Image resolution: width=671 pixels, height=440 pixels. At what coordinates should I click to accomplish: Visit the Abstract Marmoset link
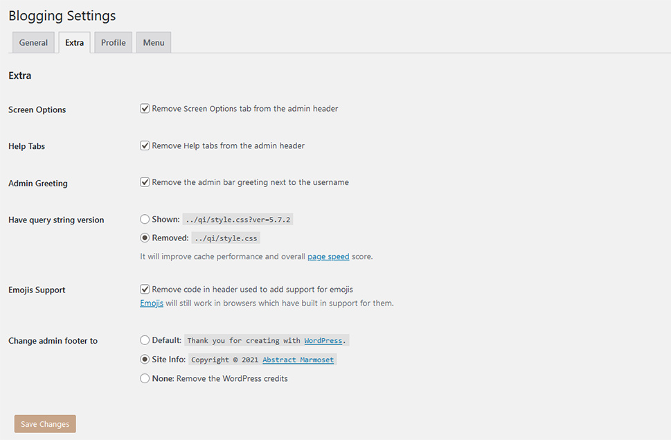pyautogui.click(x=298, y=360)
